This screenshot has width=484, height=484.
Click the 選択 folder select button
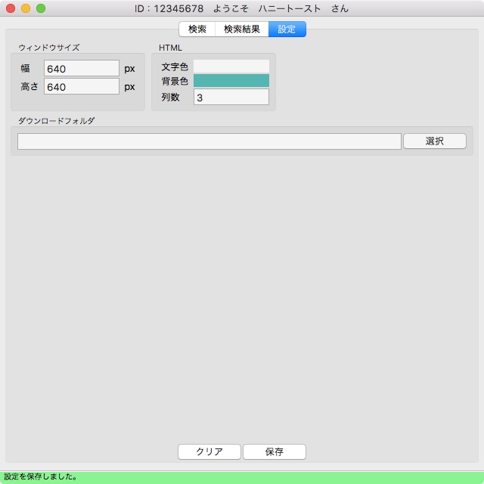pos(435,141)
